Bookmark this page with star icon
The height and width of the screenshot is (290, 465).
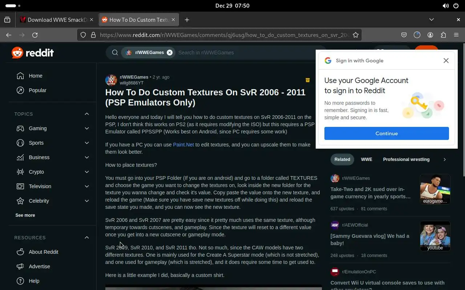356,35
